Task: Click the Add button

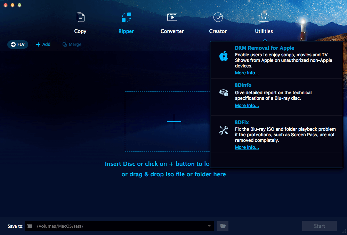Action: point(43,44)
